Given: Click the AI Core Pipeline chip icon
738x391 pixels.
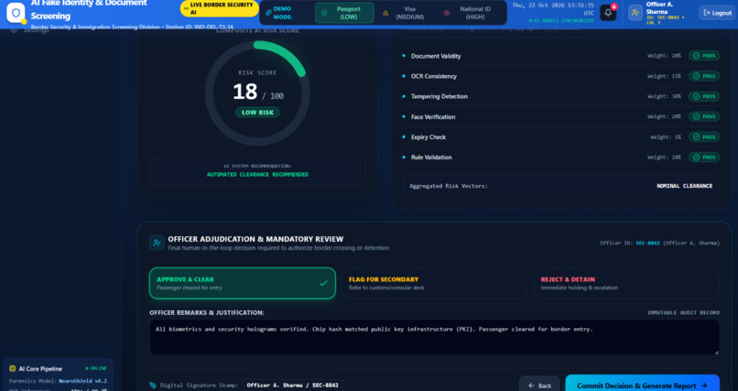Looking at the screenshot, I should point(13,369).
